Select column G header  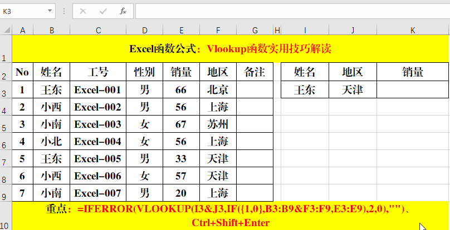(255, 31)
